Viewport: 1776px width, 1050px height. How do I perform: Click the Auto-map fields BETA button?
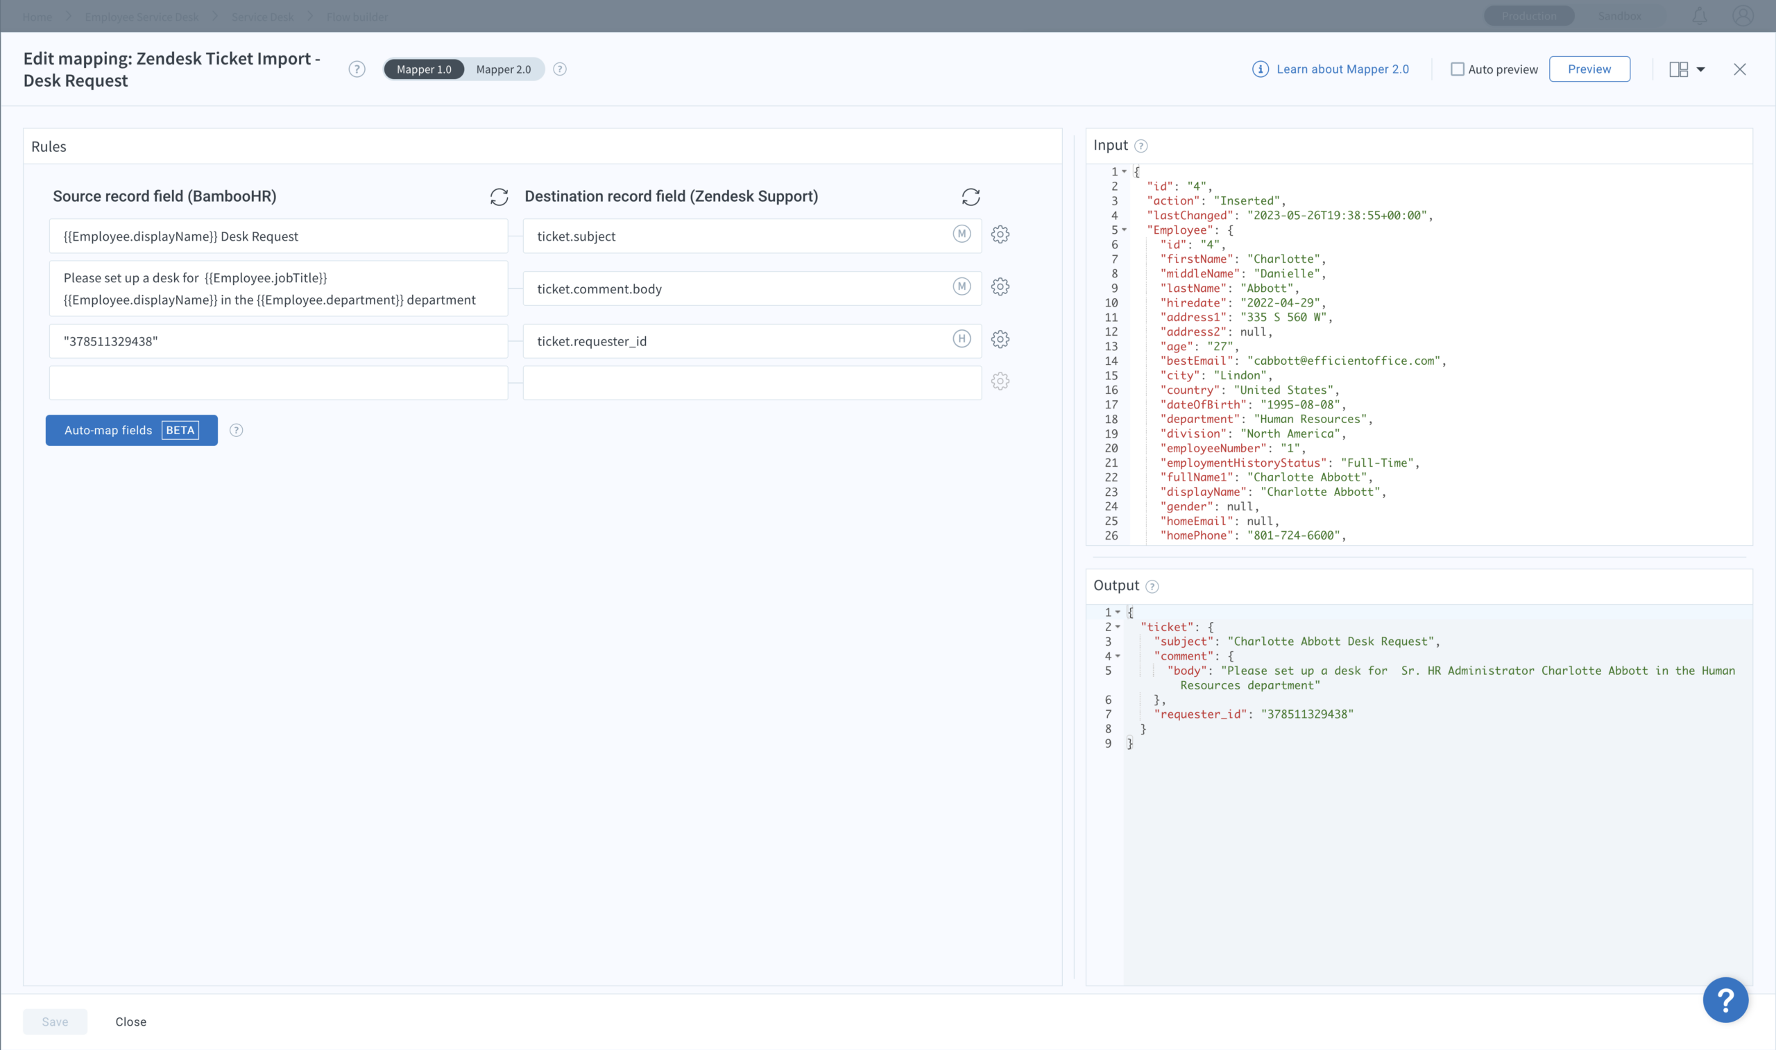pos(132,430)
